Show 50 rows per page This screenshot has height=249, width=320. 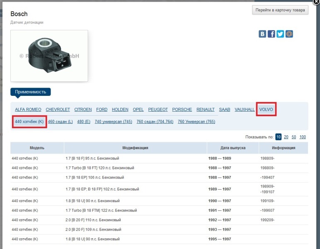pyautogui.click(x=293, y=137)
